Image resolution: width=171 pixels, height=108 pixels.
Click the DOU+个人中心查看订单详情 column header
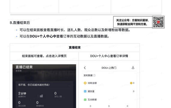109,56
